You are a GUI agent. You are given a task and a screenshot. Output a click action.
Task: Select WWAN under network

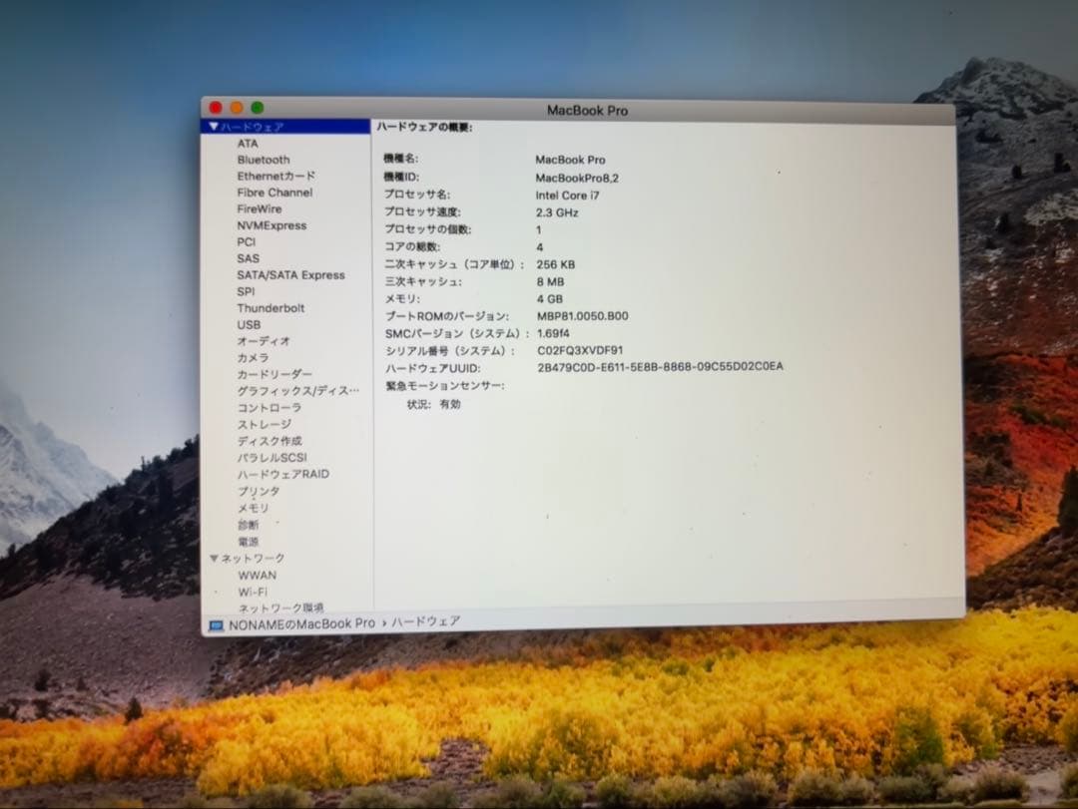pos(258,576)
